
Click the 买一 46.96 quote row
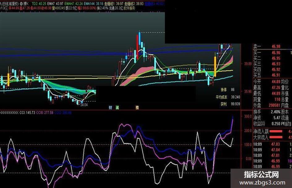pos(267,53)
